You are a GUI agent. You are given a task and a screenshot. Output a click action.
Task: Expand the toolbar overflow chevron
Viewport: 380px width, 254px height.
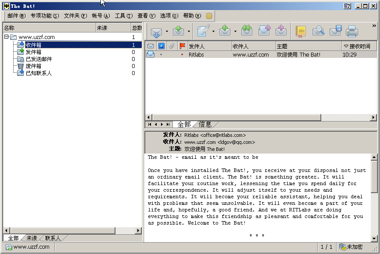coord(374,25)
